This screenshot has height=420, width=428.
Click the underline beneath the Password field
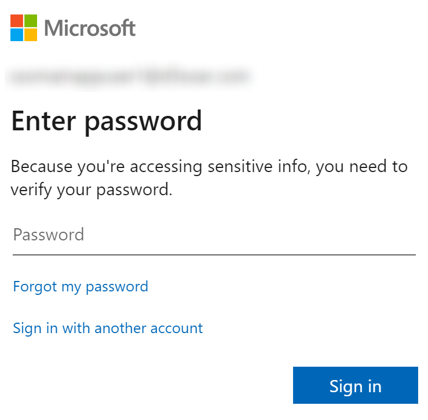(x=214, y=254)
